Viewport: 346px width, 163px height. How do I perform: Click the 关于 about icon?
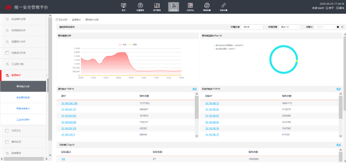coord(327,8)
